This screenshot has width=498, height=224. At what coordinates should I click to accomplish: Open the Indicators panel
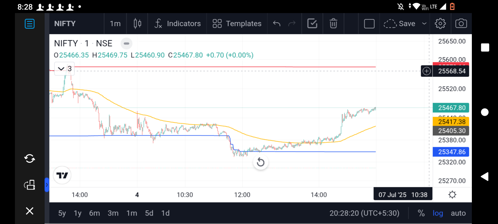178,24
